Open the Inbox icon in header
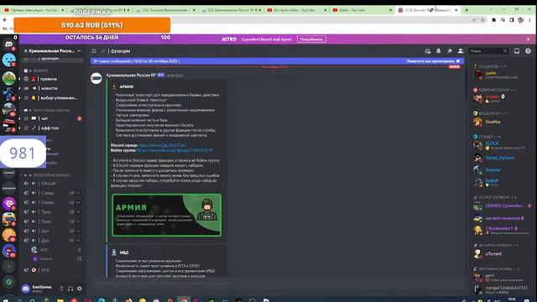The height and width of the screenshot is (302, 537). (517, 51)
